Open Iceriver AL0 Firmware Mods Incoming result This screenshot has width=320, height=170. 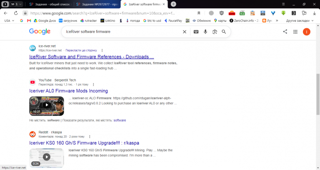[x=68, y=91]
